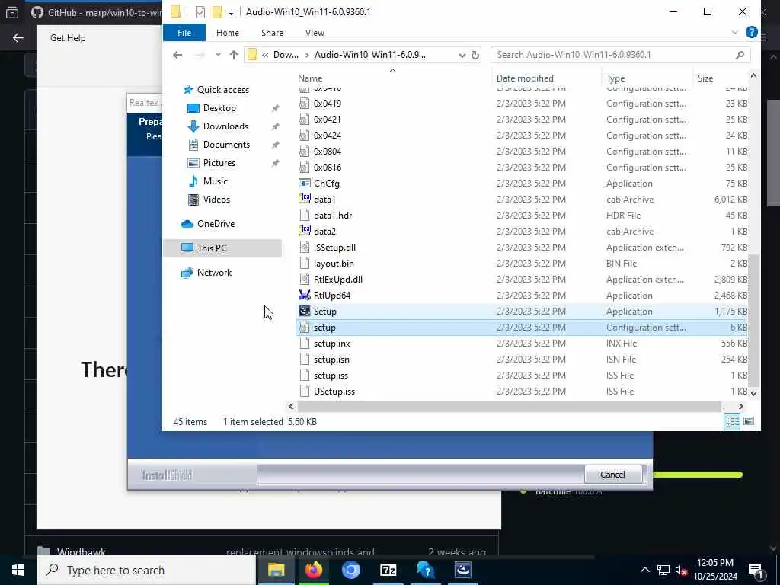Screen dimensions: 780x585
Task: Sort files by Type column header
Action: tap(615, 78)
